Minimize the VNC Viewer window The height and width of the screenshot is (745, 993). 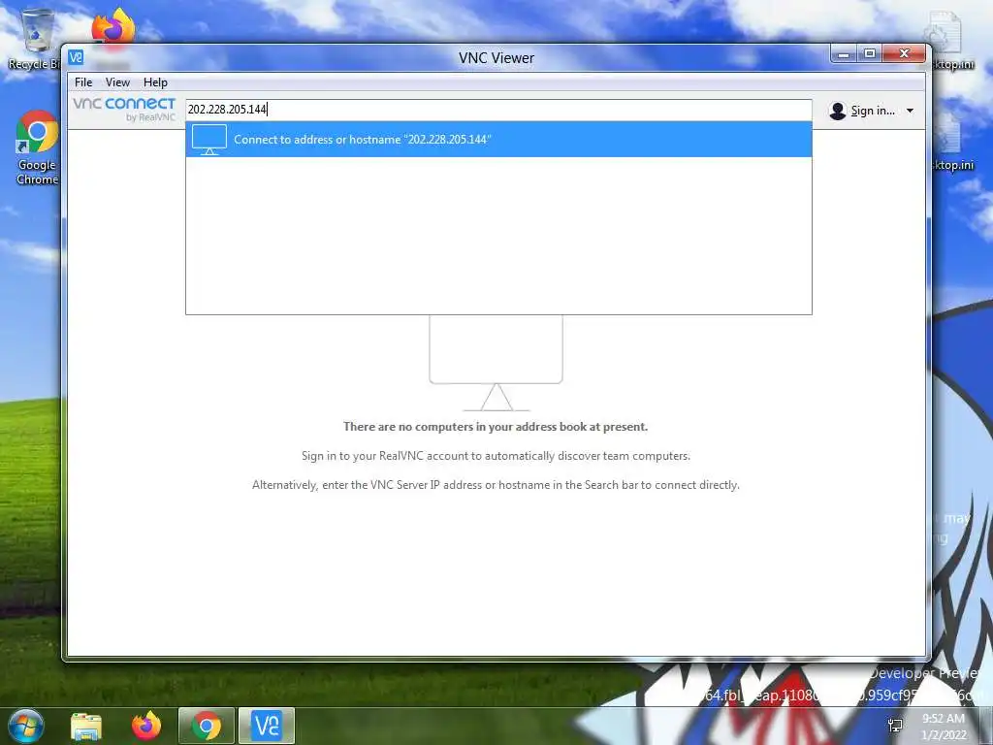pyautogui.click(x=844, y=54)
